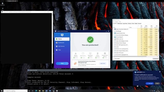
Task: Click the Malware Protection status icon
Action: [76, 53]
